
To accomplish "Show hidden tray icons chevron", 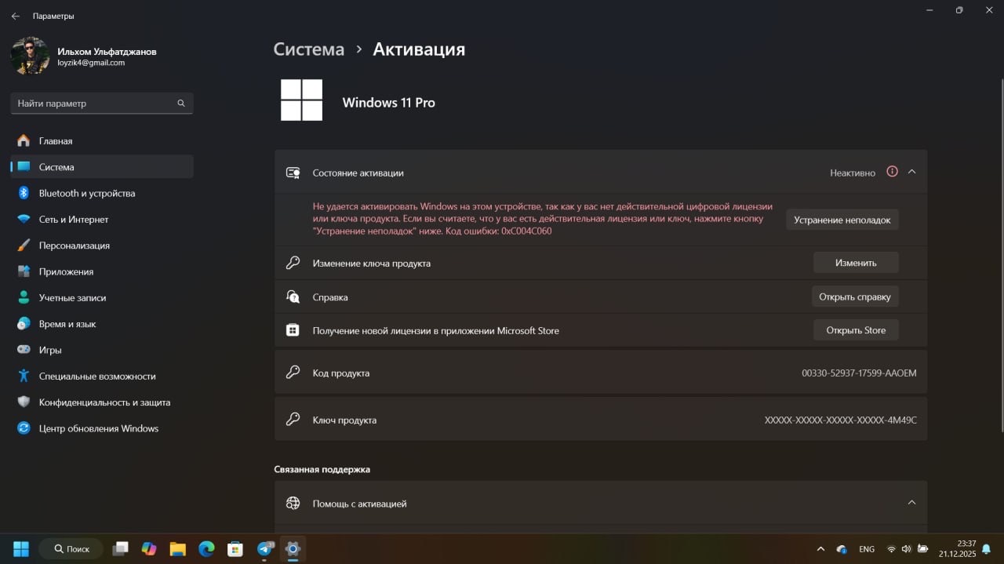I will (x=820, y=549).
